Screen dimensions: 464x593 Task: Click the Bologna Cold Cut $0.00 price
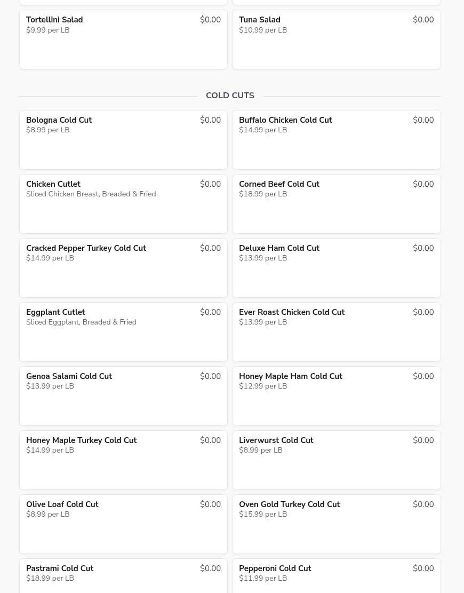(211, 120)
